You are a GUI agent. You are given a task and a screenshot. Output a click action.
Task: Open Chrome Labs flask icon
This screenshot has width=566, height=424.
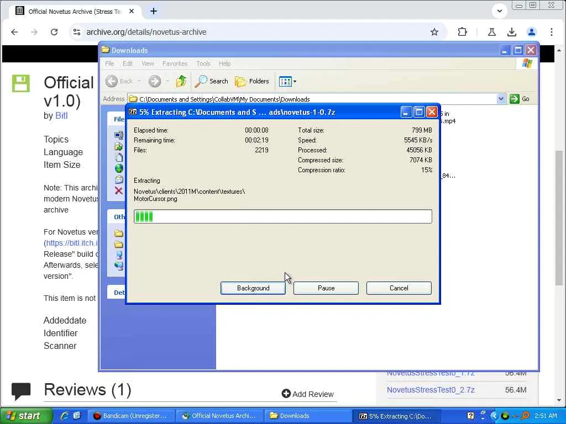(491, 32)
